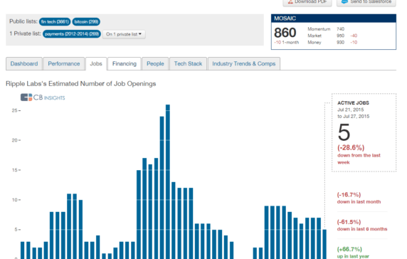Click the first bar of the jobs chart

pyautogui.click(x=22, y=250)
